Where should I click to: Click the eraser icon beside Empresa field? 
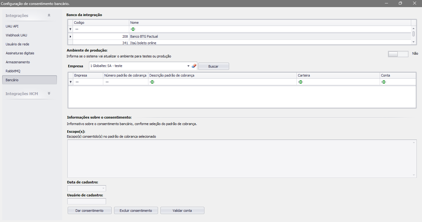tap(194, 66)
